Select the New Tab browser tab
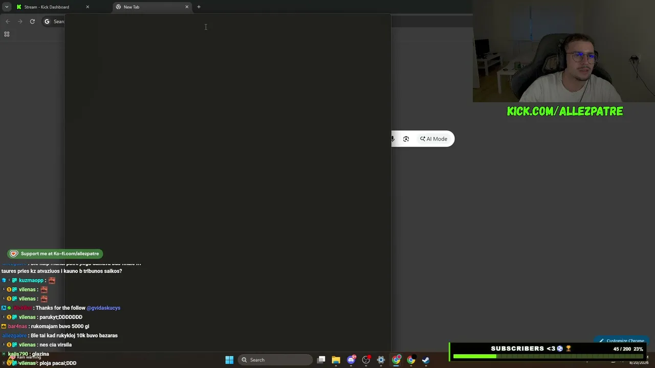This screenshot has height=368, width=655. pyautogui.click(x=152, y=7)
